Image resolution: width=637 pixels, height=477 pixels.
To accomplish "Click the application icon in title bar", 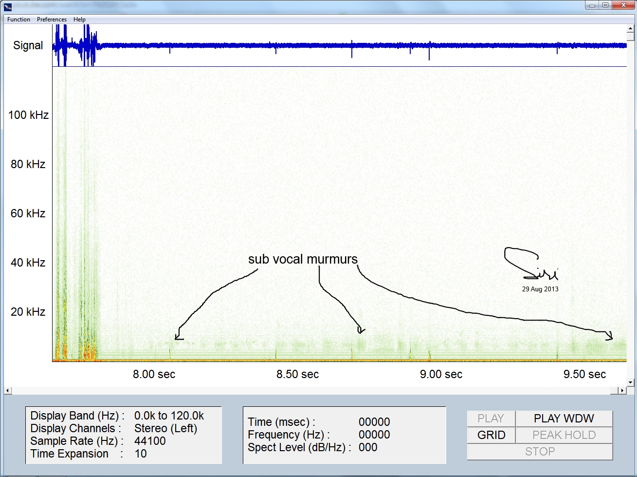I will point(7,6).
